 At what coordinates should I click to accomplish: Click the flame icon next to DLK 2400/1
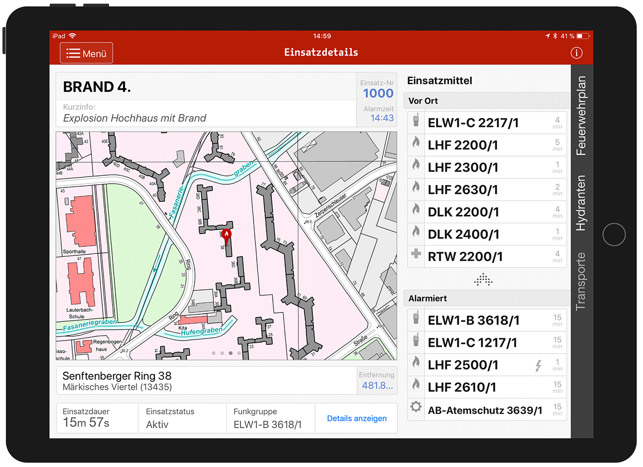pyautogui.click(x=416, y=232)
